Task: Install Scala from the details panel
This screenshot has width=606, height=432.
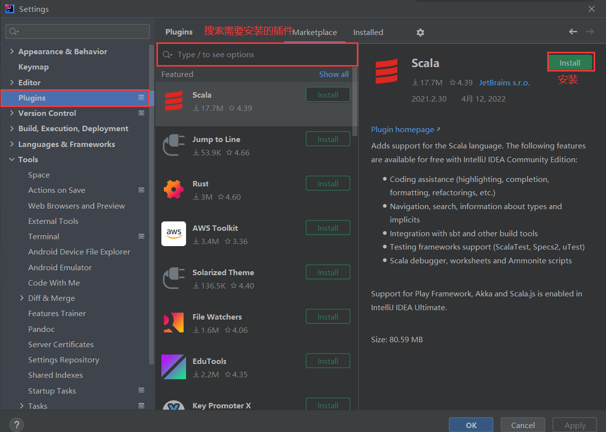Action: click(570, 63)
